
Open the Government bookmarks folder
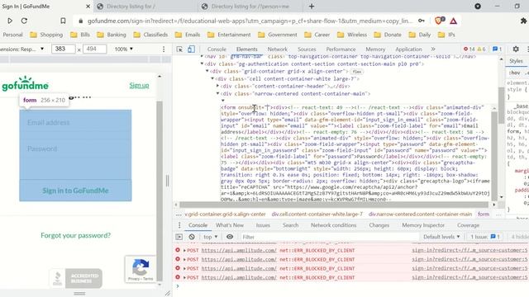(x=278, y=35)
